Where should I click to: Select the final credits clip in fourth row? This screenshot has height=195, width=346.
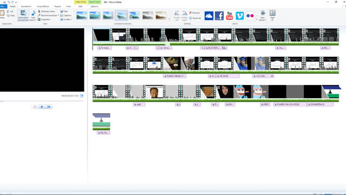point(101,120)
